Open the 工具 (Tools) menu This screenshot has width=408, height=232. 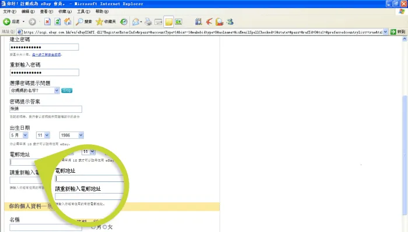point(83,12)
